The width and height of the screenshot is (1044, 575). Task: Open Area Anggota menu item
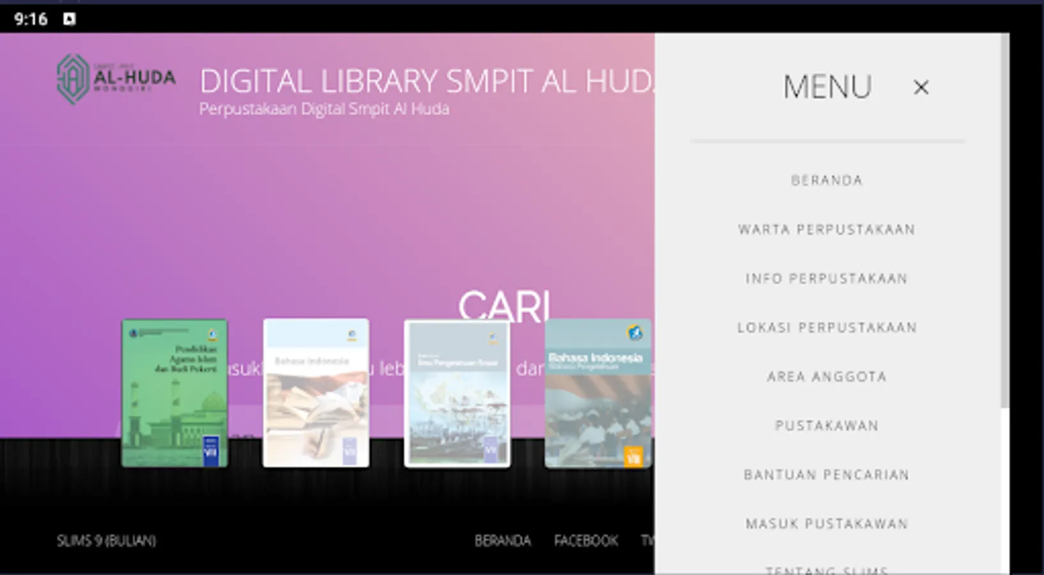point(827,377)
